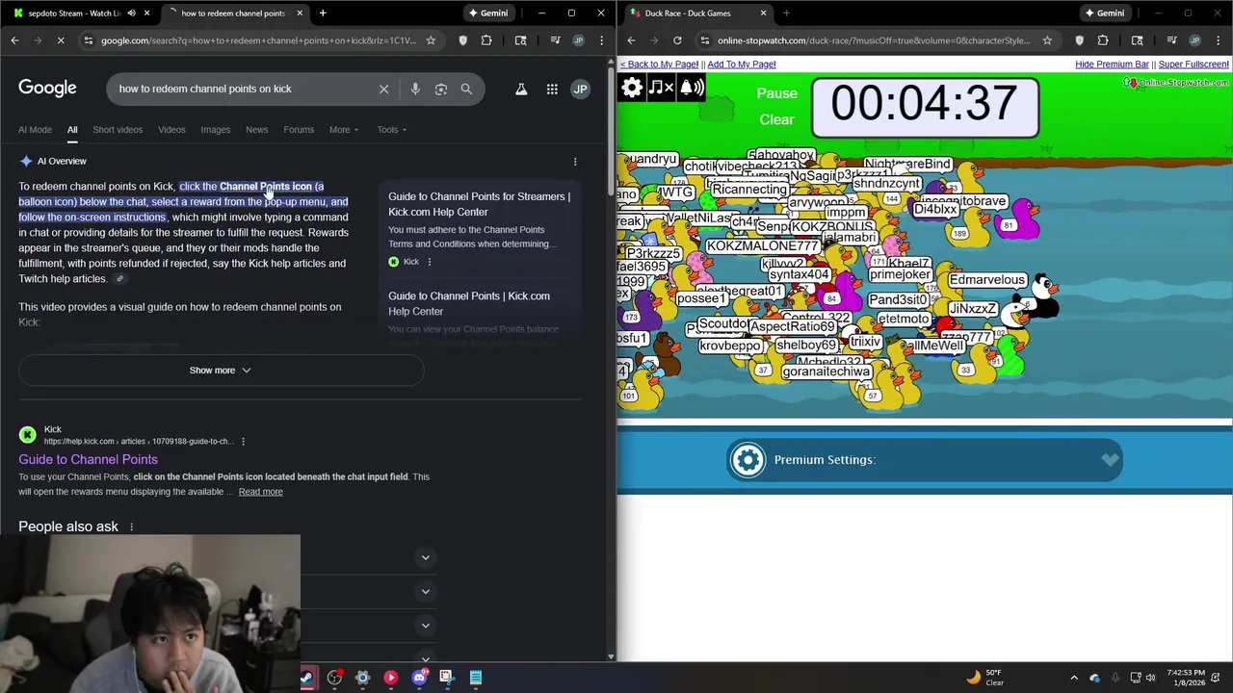Expand the second People also ask question
This screenshot has height=693, width=1233.
pos(425,591)
